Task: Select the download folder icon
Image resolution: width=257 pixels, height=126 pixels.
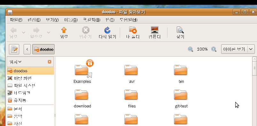Action: click(x=82, y=95)
